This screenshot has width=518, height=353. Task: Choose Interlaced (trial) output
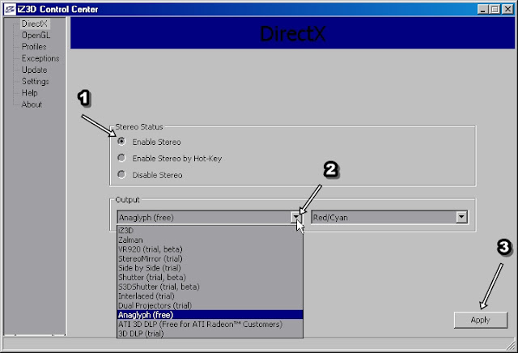pos(210,296)
